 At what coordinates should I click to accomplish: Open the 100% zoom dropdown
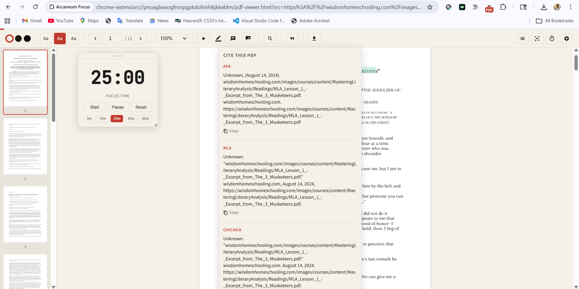pyautogui.click(x=172, y=39)
